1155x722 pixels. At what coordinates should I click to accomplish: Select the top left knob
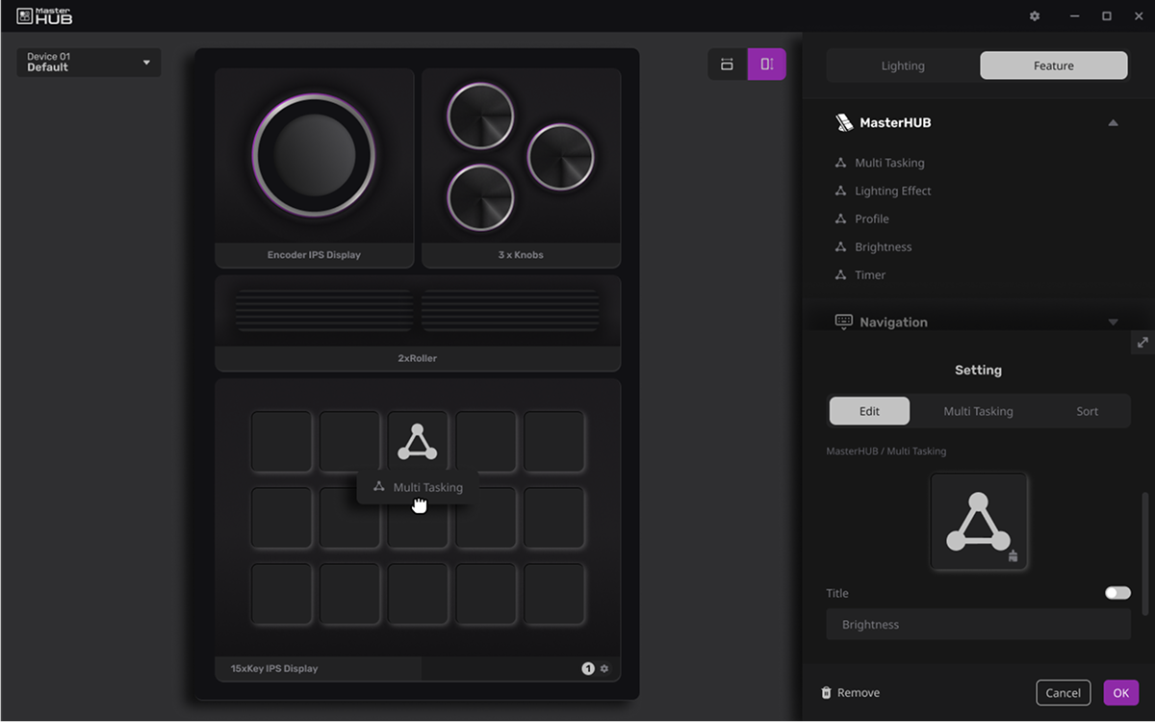(x=480, y=116)
